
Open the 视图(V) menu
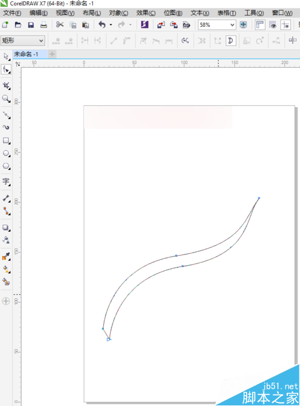(x=65, y=13)
